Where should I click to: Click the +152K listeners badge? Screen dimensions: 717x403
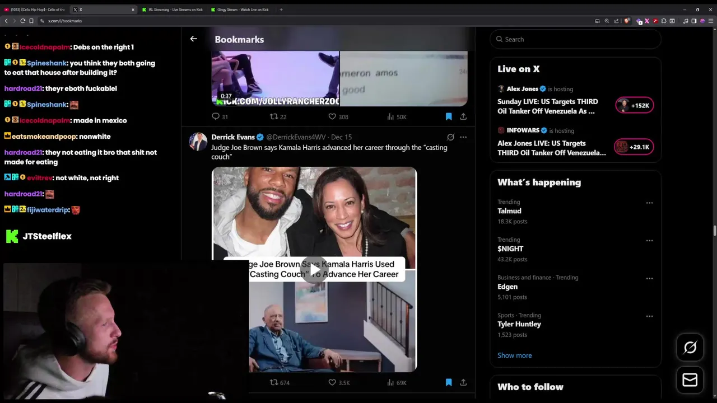tap(635, 105)
